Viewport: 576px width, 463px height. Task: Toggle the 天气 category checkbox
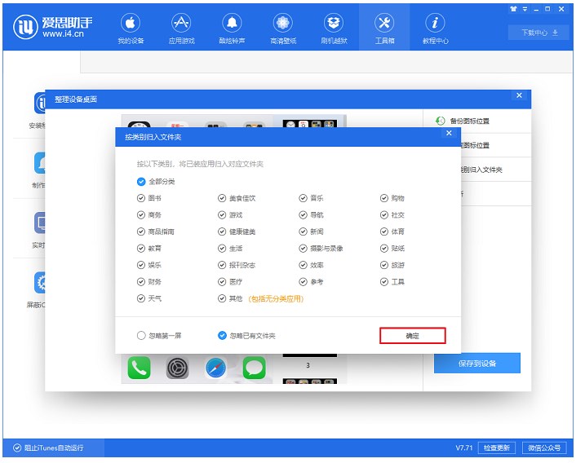(141, 298)
